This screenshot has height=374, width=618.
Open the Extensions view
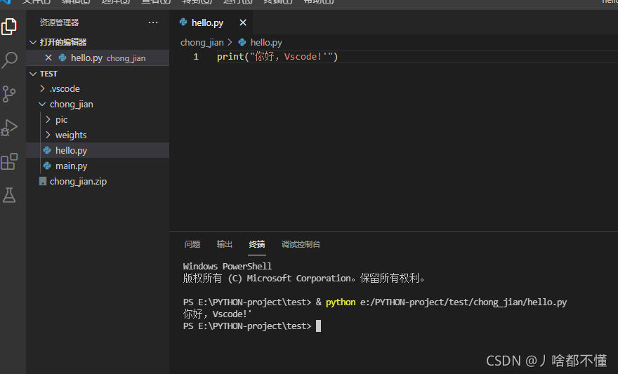coord(9,161)
